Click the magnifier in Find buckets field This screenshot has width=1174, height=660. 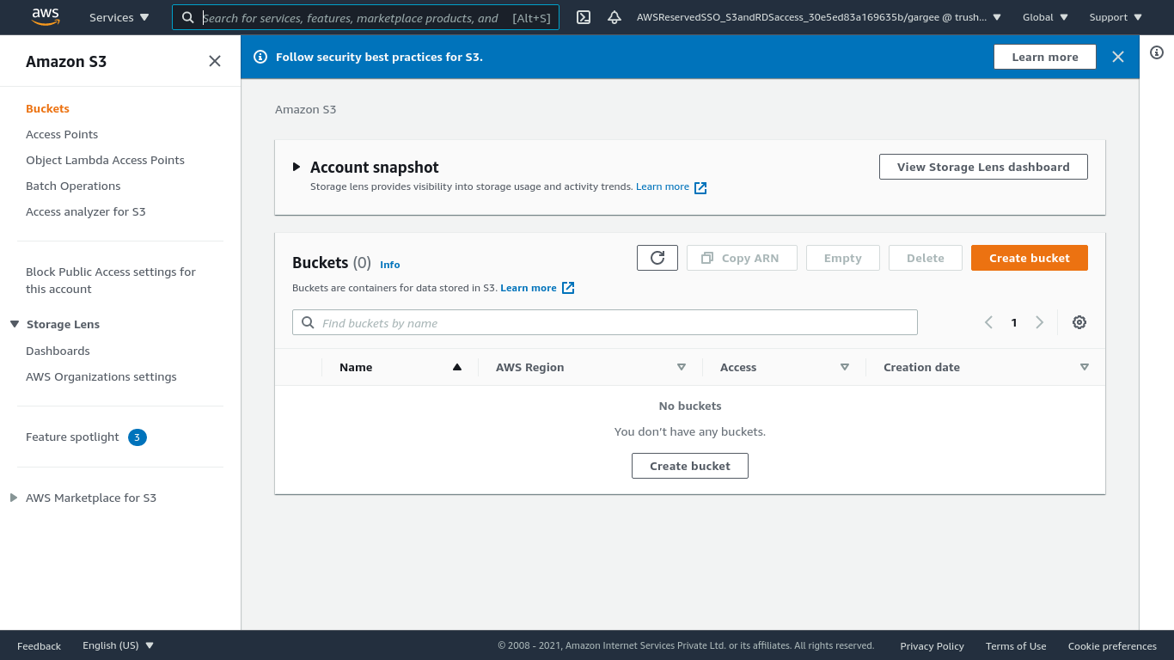pyautogui.click(x=308, y=323)
